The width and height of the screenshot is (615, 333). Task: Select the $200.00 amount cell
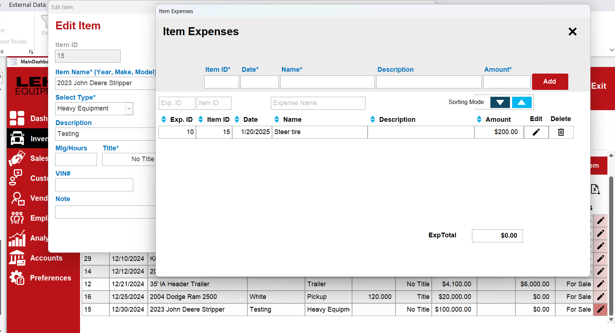499,132
